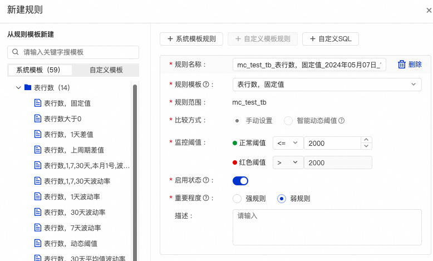Click the document icon of 表行数，7天波动率

[x=37, y=228]
